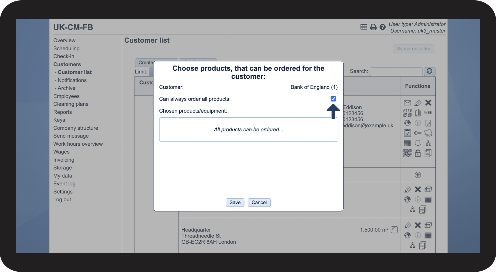Open Overview in the left menu
Viewport: 496px width, 272px height.
click(64, 40)
